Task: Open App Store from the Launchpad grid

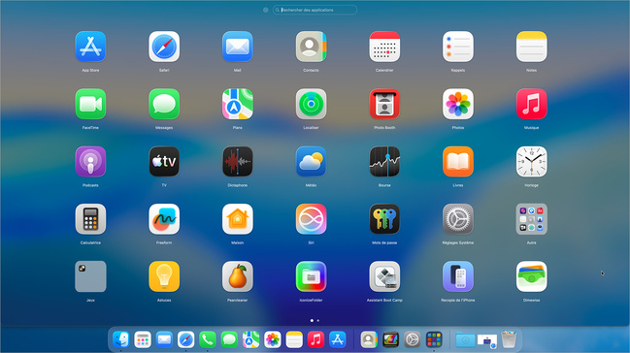Action: click(90, 47)
